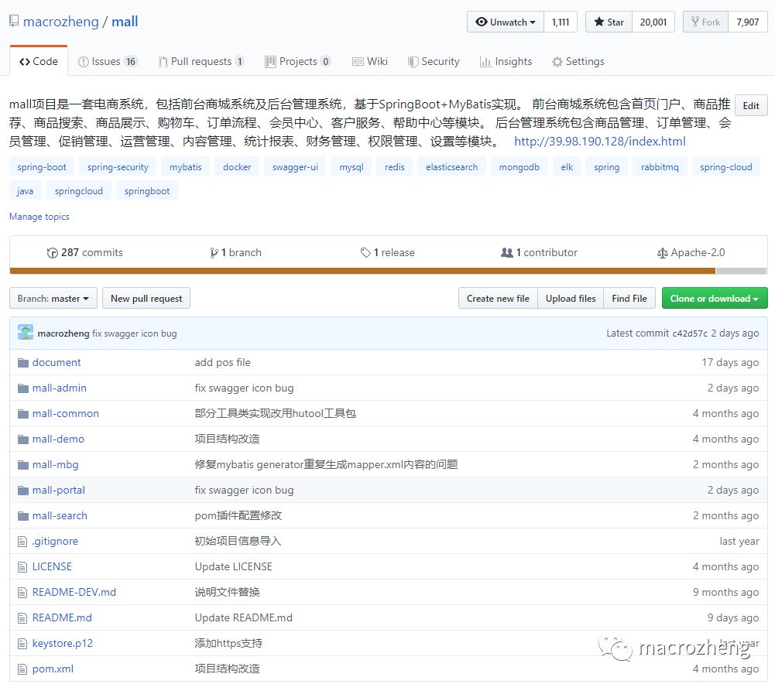Click the language breakdown color bar
Viewport: 775px width, 684px height.
[388, 271]
